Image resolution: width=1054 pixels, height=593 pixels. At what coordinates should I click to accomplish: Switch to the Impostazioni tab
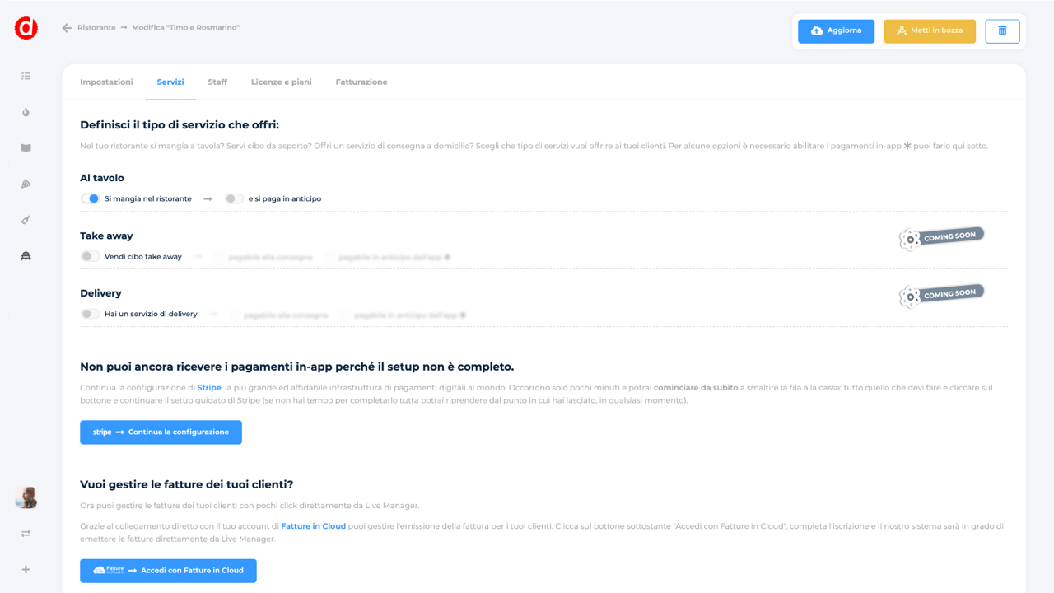(106, 82)
